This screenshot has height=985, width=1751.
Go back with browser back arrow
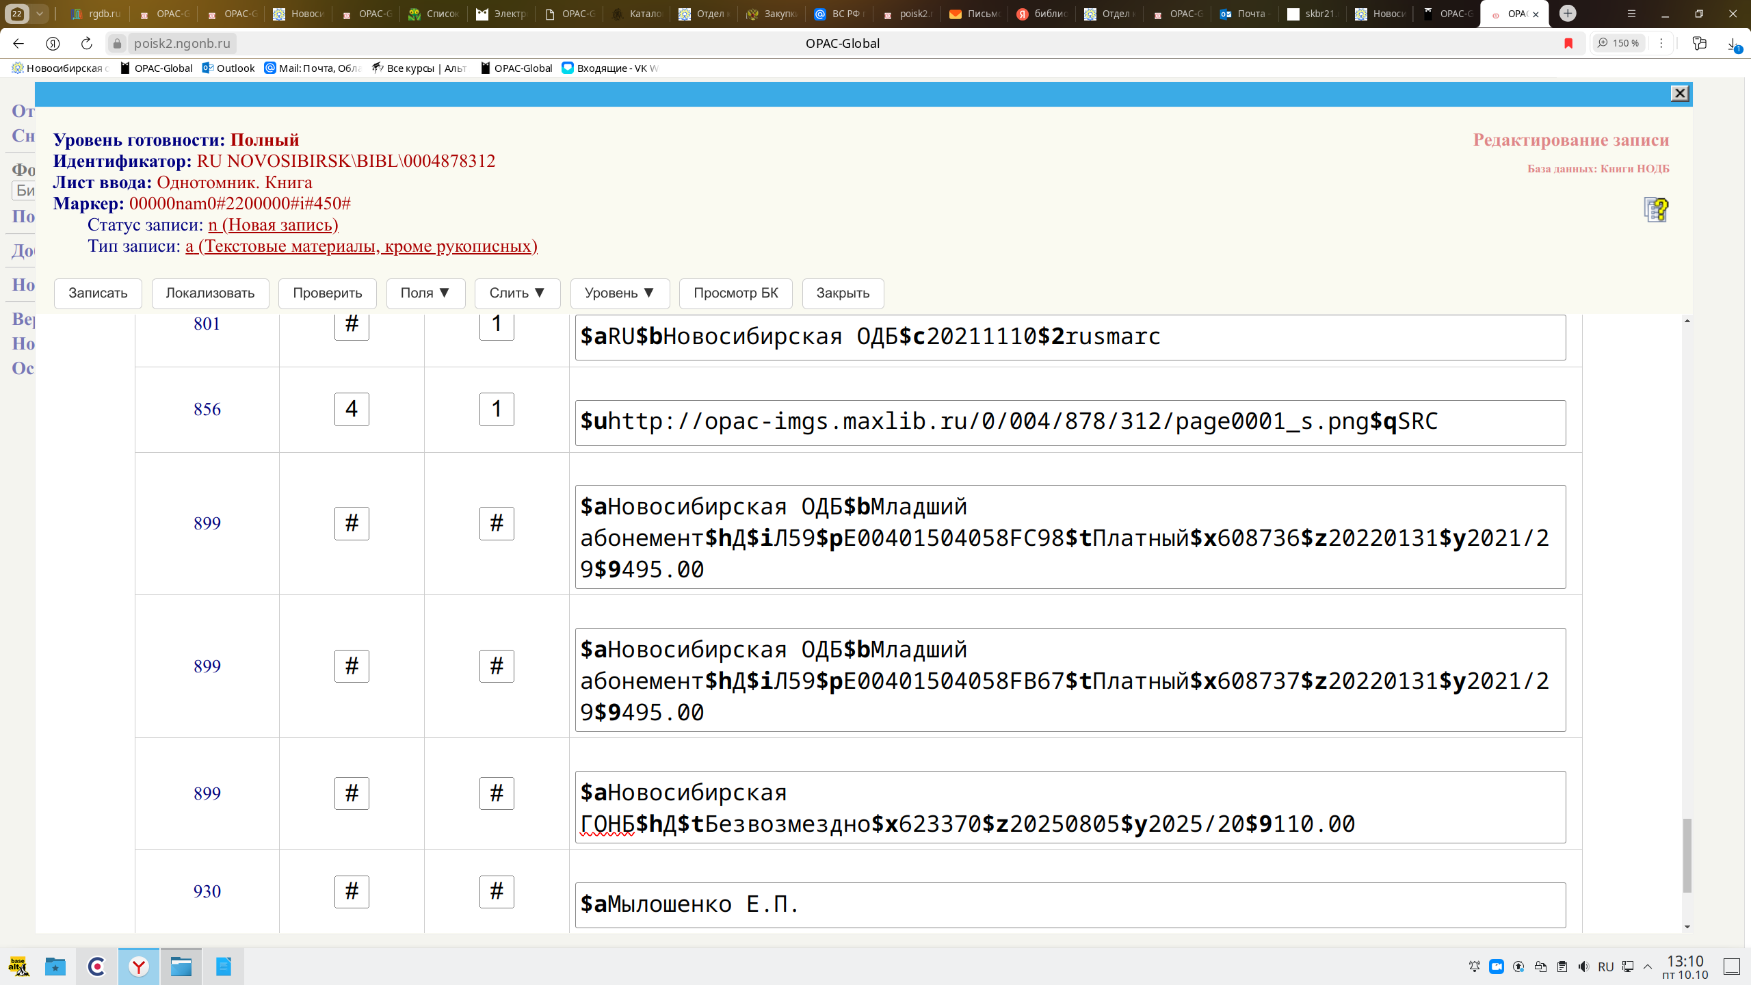pos(18,43)
